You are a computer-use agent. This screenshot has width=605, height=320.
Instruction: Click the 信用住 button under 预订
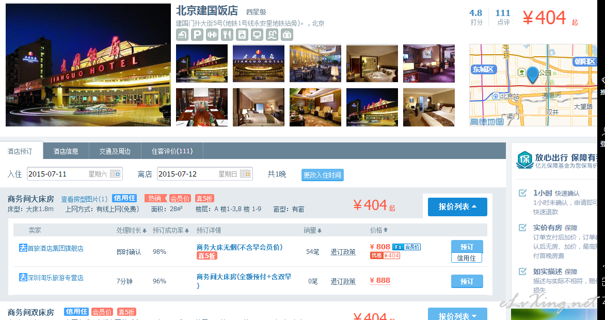click(x=467, y=258)
